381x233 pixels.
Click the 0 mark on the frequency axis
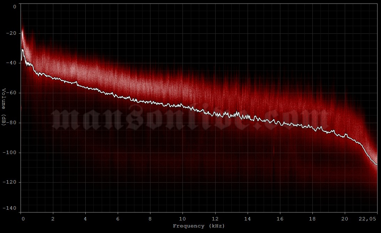click(x=23, y=219)
